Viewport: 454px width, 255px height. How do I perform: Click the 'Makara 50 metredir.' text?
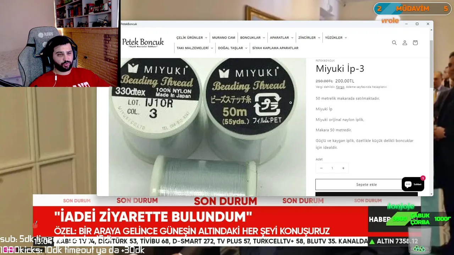coord(334,130)
